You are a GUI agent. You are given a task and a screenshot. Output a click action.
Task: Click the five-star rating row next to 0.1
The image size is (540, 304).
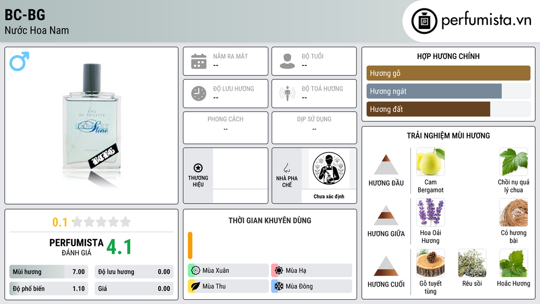[101, 222]
